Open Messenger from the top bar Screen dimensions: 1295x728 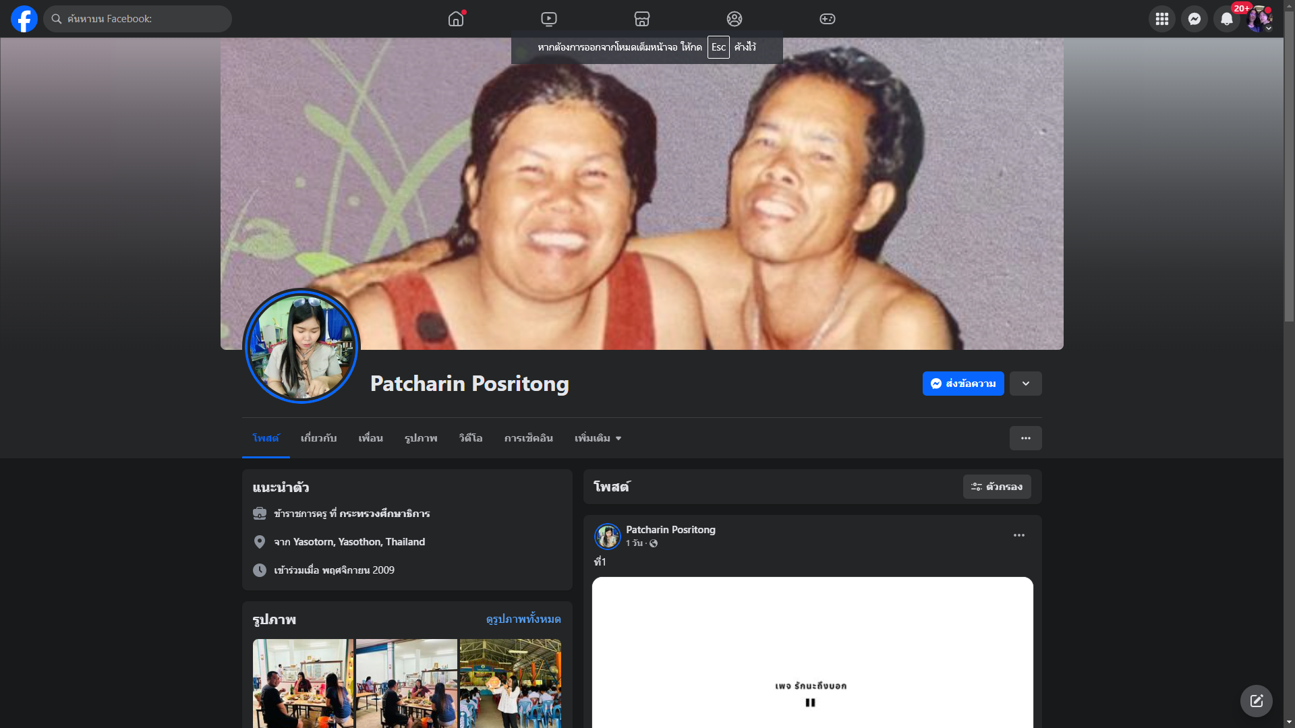point(1194,19)
